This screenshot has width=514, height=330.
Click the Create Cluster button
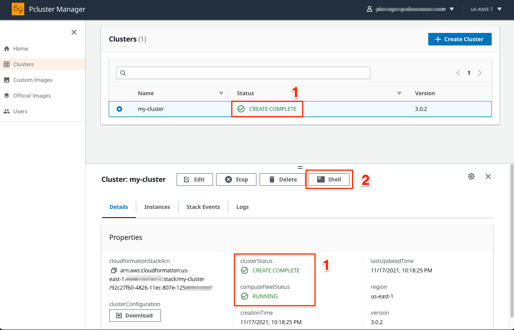460,39
